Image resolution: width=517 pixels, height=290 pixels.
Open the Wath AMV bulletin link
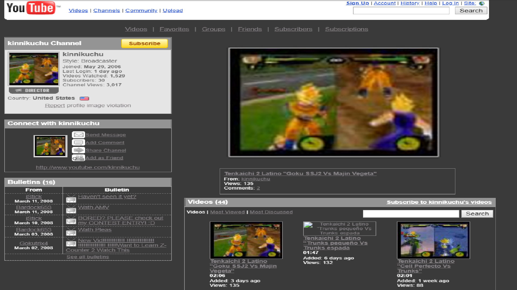coord(93,207)
